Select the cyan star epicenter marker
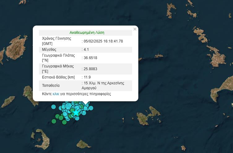This screenshot has width=233, height=153. tap(76, 113)
